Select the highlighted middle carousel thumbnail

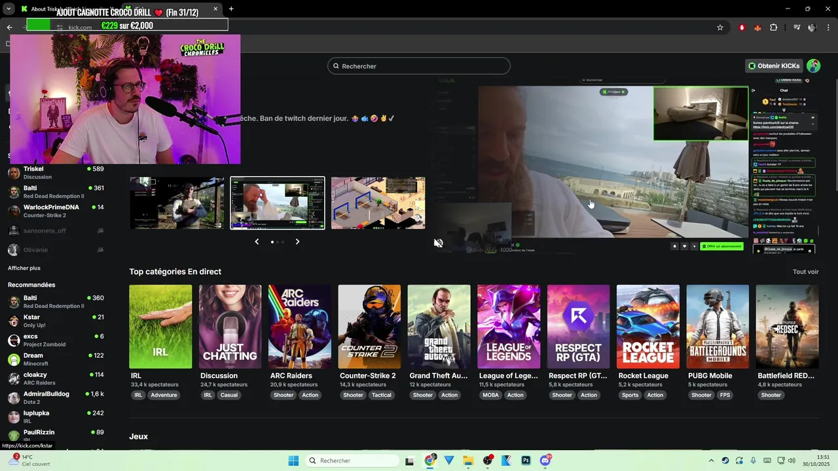pos(278,203)
